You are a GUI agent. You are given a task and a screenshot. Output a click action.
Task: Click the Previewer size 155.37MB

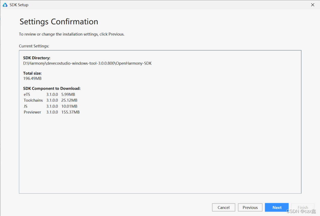(x=70, y=112)
